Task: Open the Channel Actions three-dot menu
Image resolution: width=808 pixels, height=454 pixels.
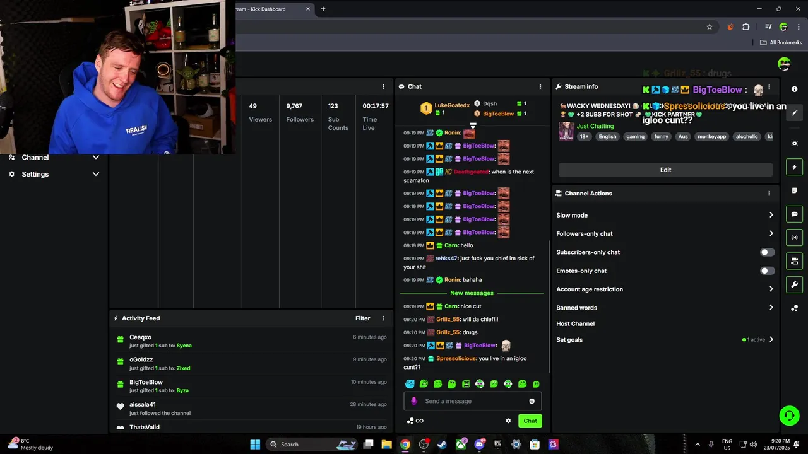Action: [769, 194]
